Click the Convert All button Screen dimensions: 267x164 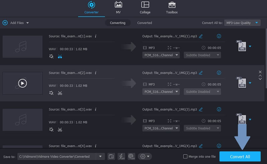(240, 156)
